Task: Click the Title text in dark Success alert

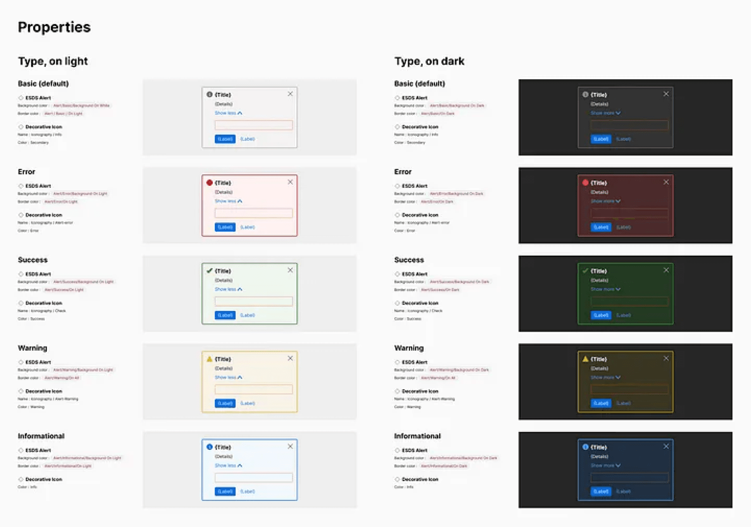Action: click(599, 271)
